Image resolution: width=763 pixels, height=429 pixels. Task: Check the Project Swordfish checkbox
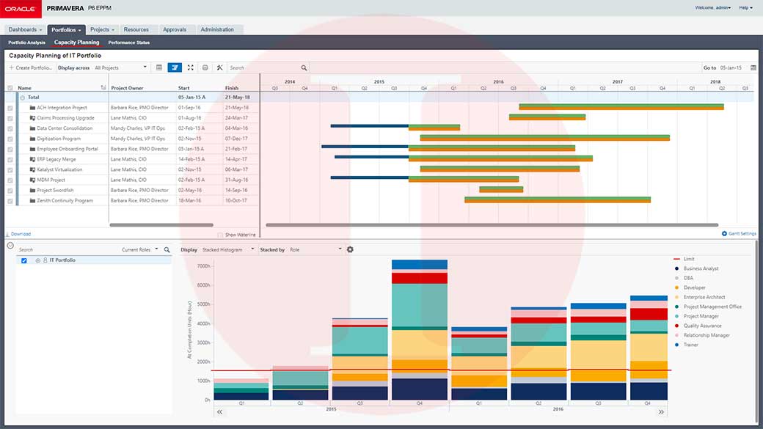[10, 191]
